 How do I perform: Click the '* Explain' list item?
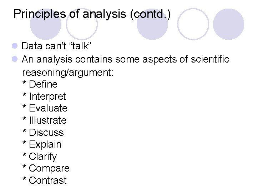[42, 144]
